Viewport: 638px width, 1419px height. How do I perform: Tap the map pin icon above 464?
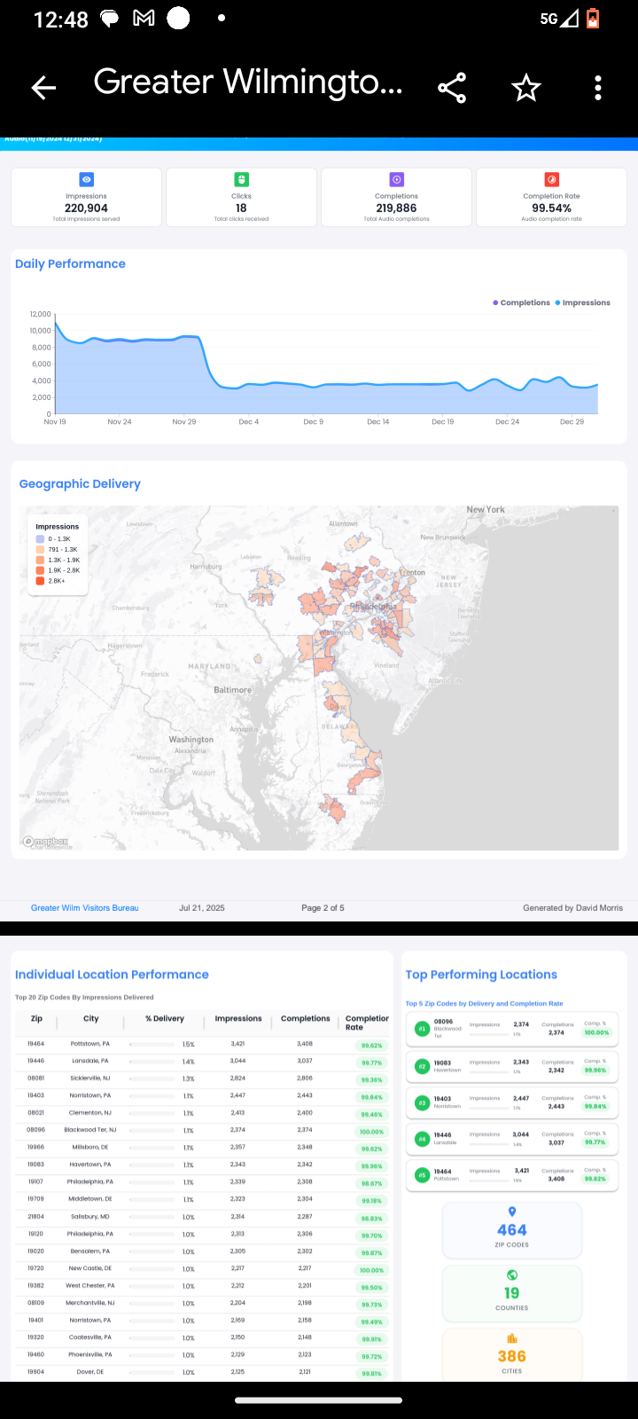tap(511, 1212)
